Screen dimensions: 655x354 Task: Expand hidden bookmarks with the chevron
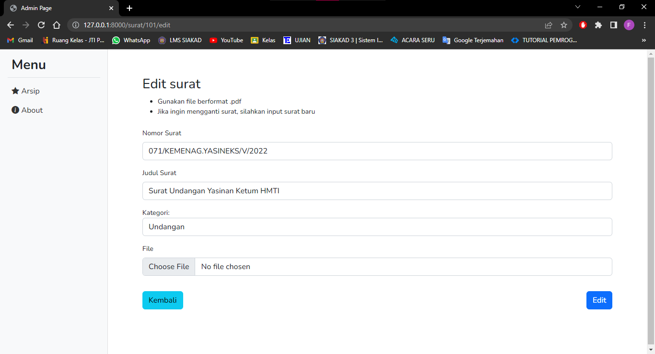[x=644, y=40]
